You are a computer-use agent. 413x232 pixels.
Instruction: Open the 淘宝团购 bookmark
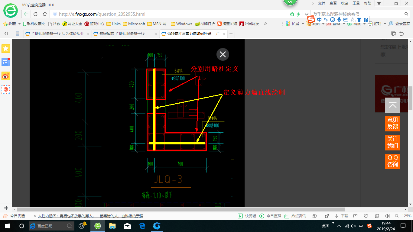click(227, 24)
